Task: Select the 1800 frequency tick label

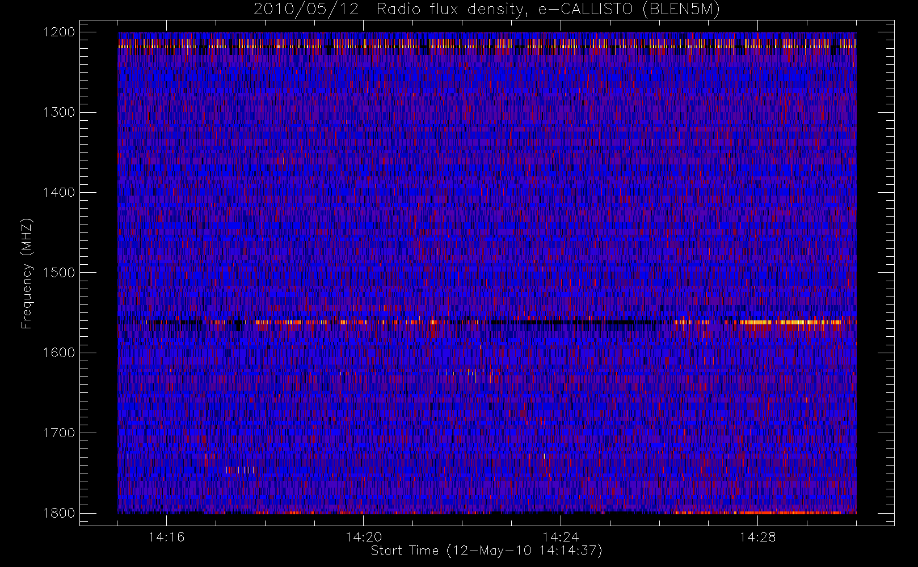Action: (x=59, y=513)
